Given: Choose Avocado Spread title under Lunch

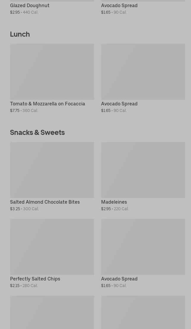Looking at the screenshot, I should tap(119, 104).
